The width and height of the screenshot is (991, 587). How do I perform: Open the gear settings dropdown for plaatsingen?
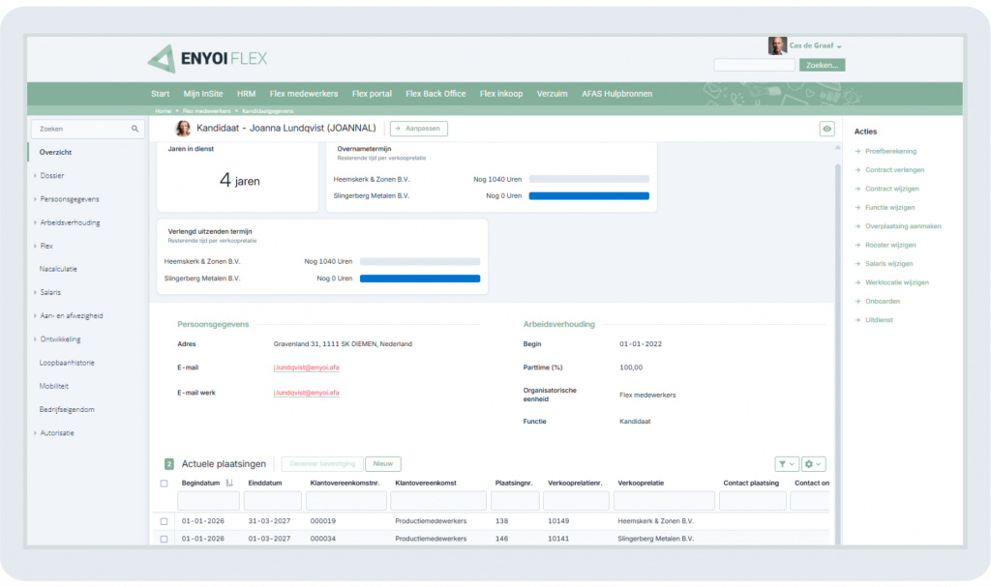[x=813, y=464]
